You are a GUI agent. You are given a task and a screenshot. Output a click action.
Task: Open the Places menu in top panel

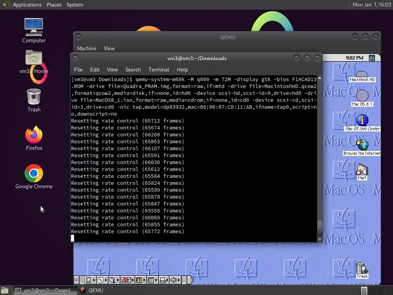tap(54, 5)
